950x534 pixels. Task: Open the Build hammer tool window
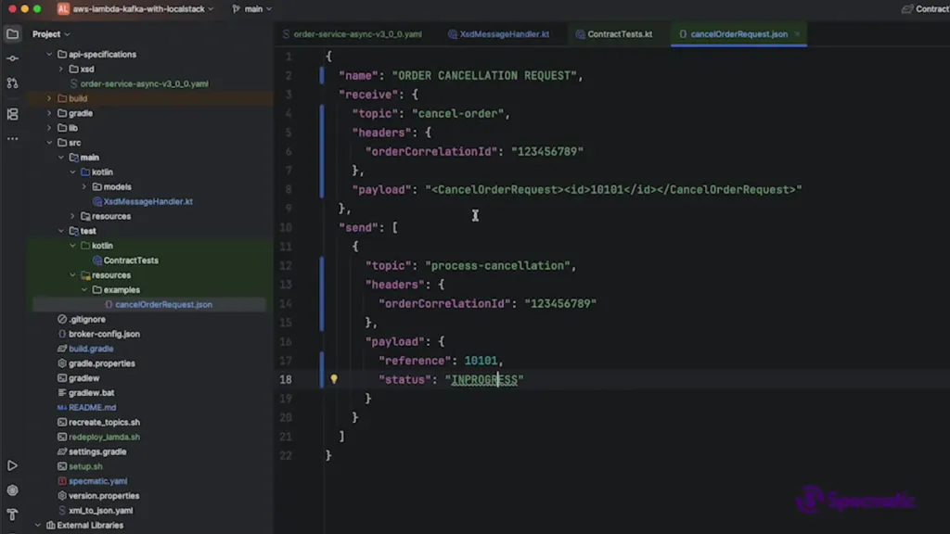[12, 515]
